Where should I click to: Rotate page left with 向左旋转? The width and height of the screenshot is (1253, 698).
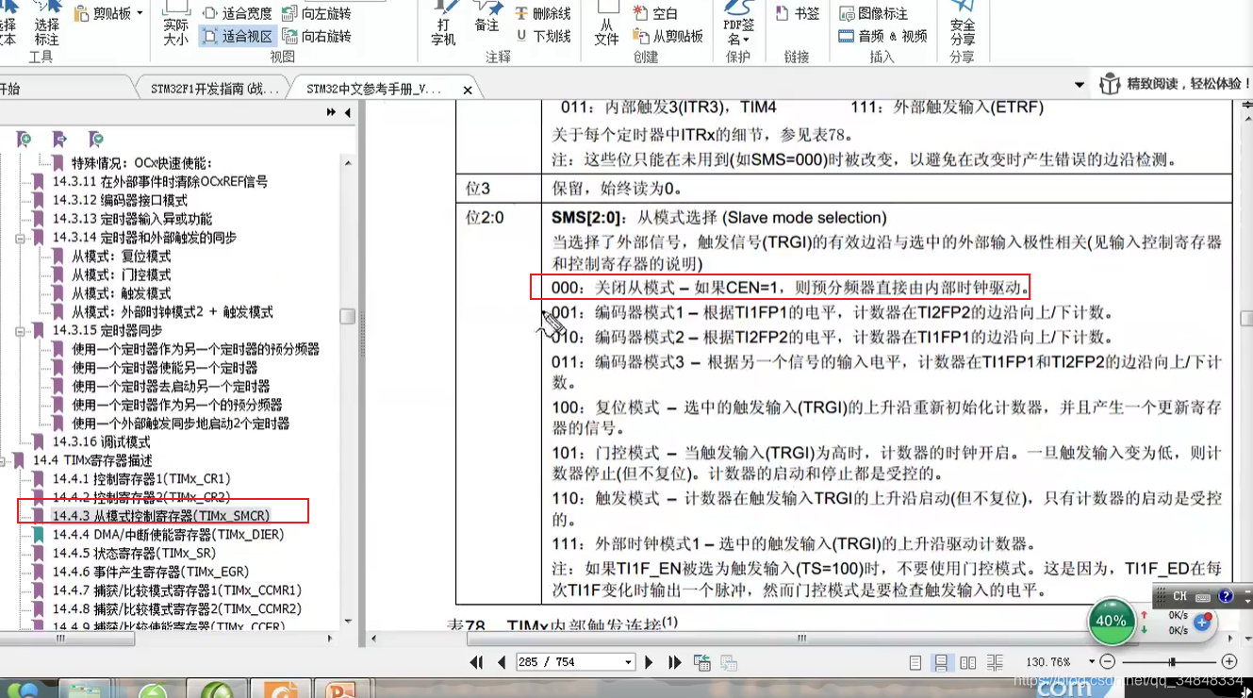pos(317,13)
